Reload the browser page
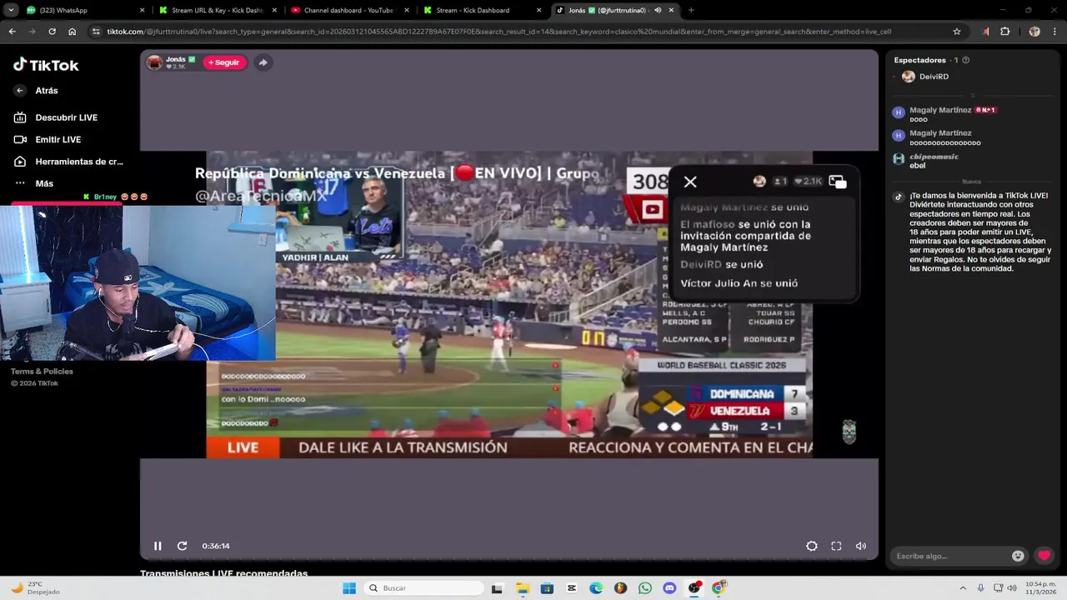This screenshot has width=1067, height=600. click(x=52, y=32)
